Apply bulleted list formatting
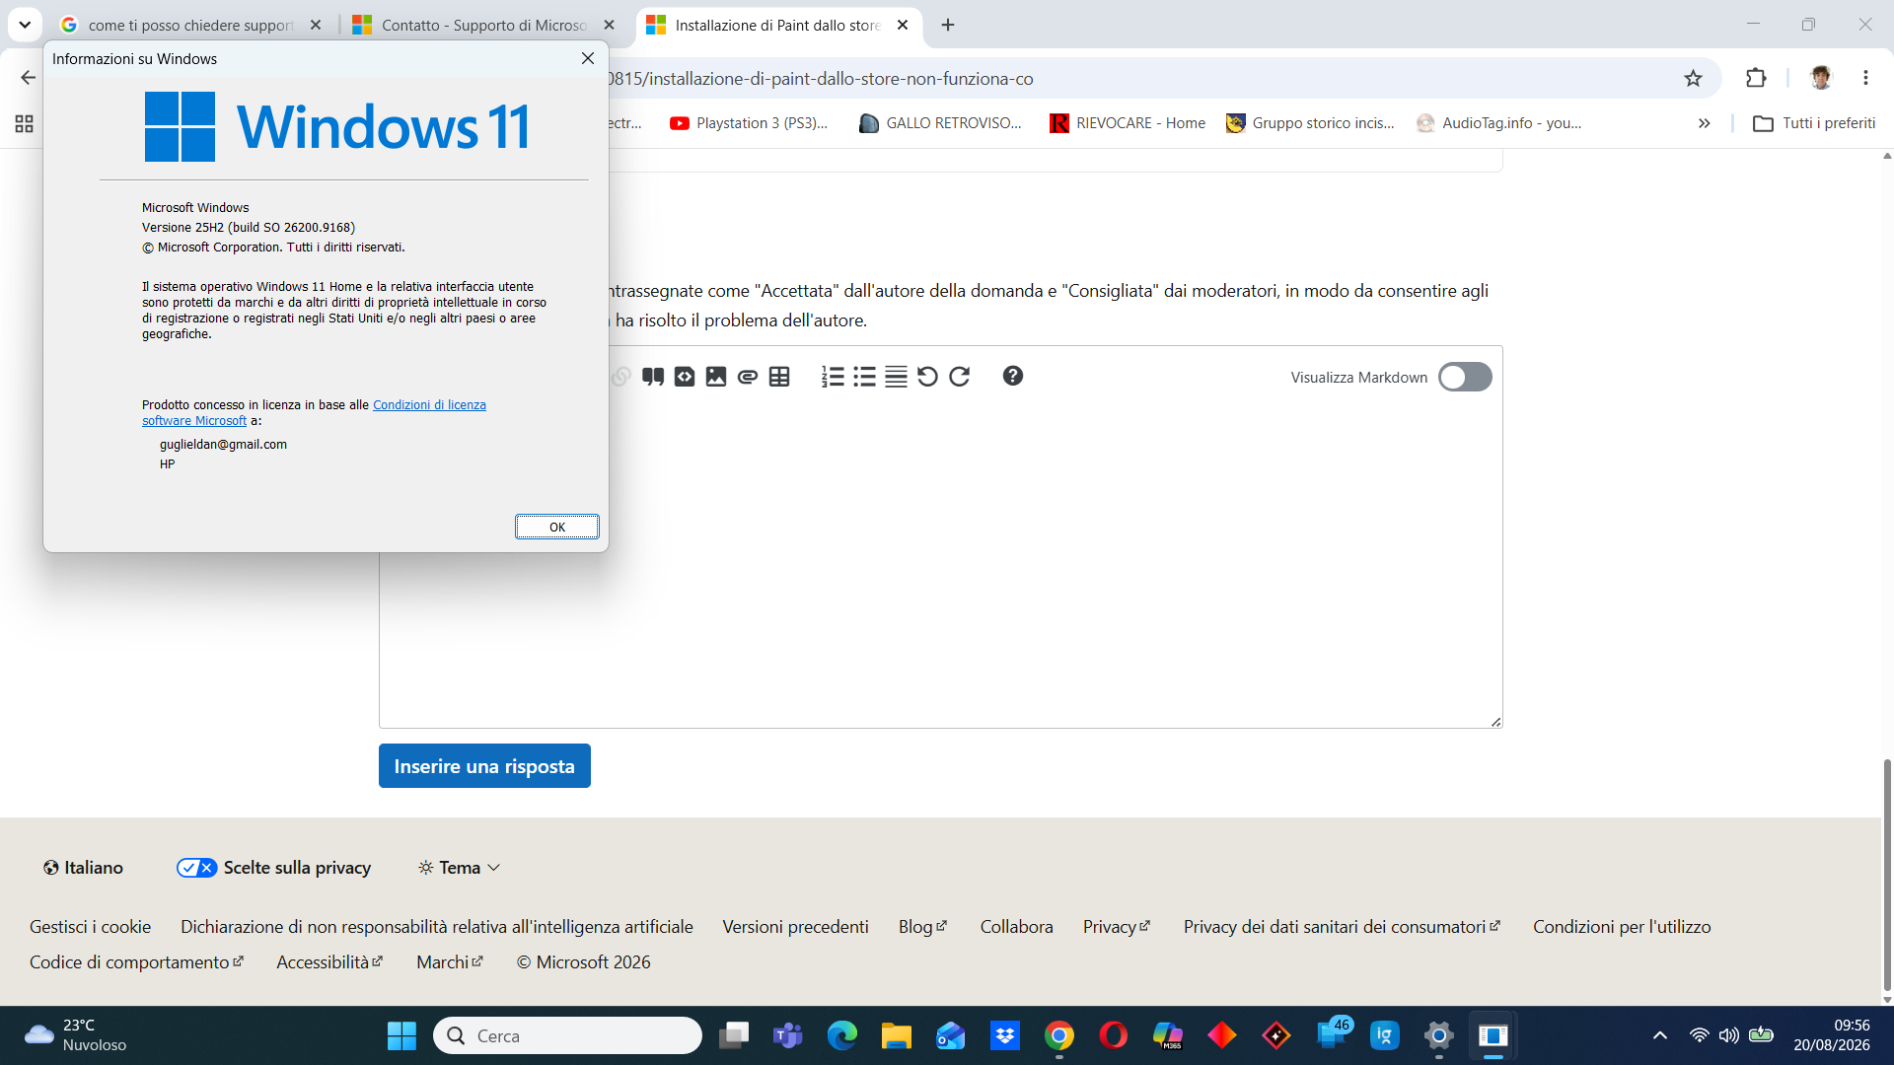This screenshot has width=1894, height=1065. point(864,377)
